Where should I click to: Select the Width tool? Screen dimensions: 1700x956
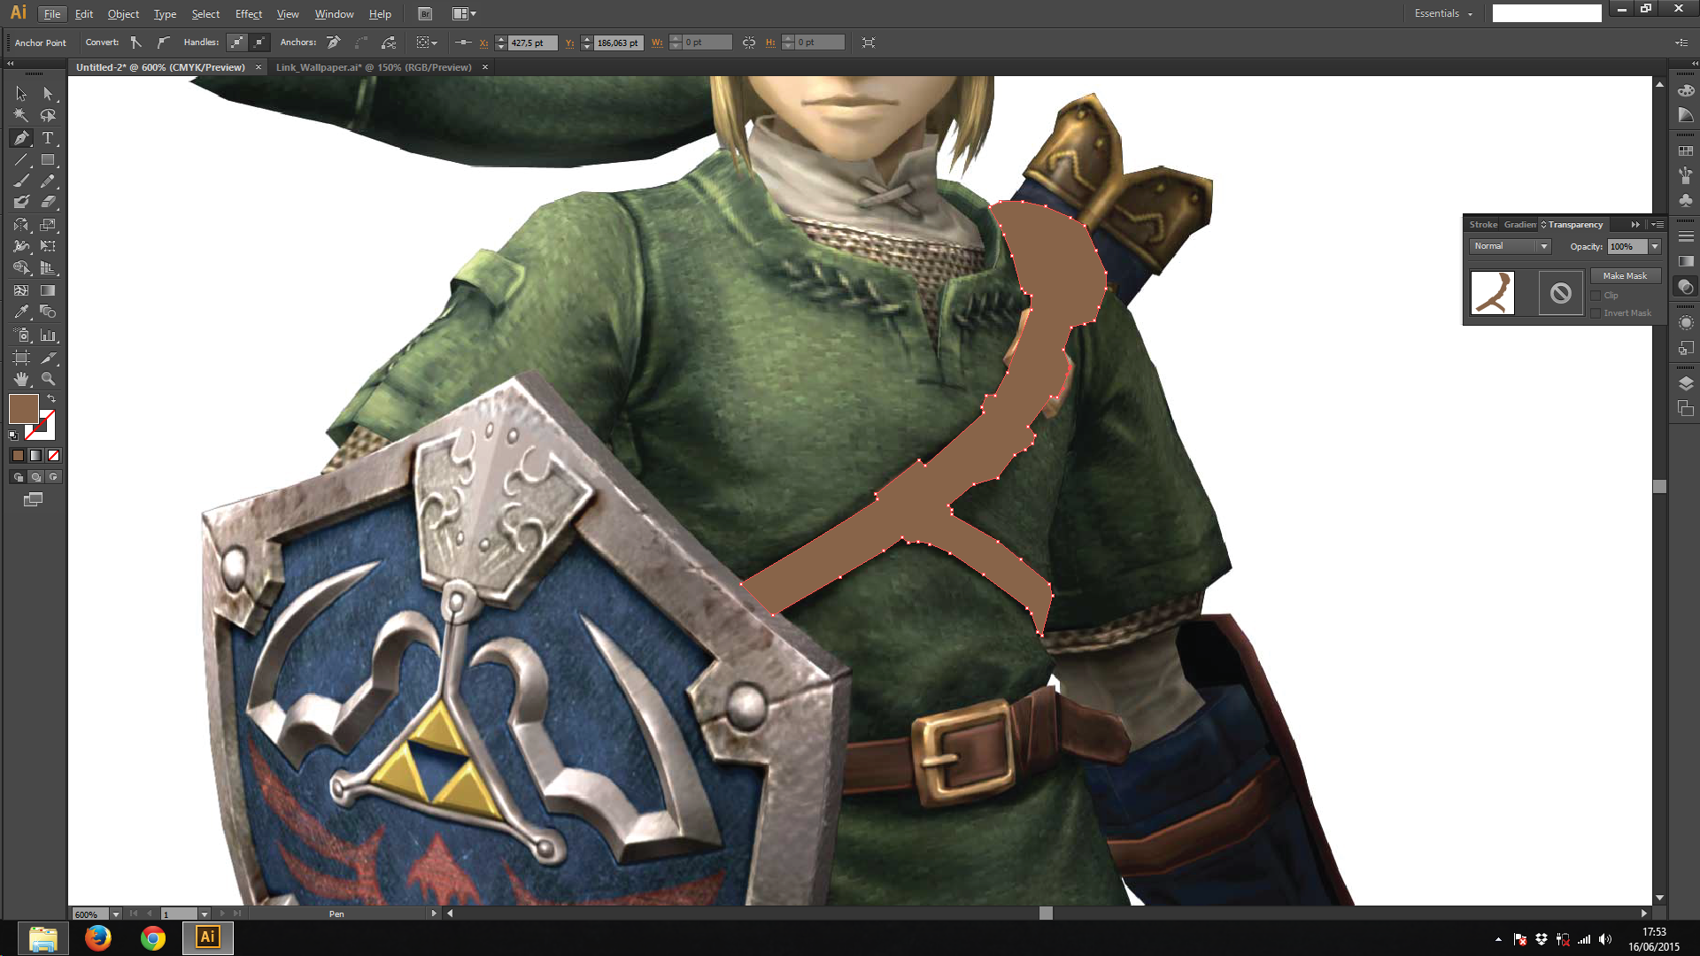click(21, 246)
